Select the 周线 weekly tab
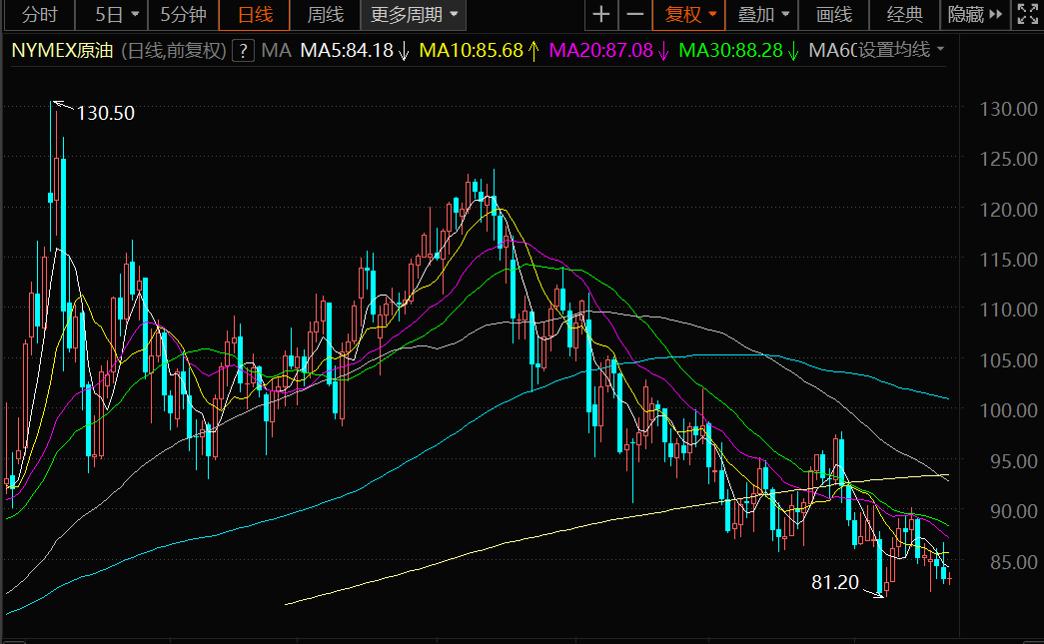The image size is (1044, 644). (x=325, y=15)
